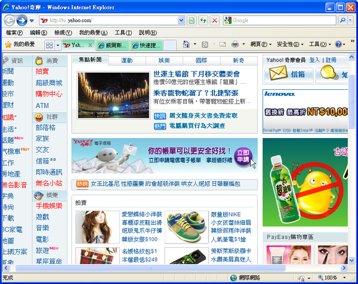Open the 編輯(E) menu
The image size is (358, 284).
coord(38,33)
